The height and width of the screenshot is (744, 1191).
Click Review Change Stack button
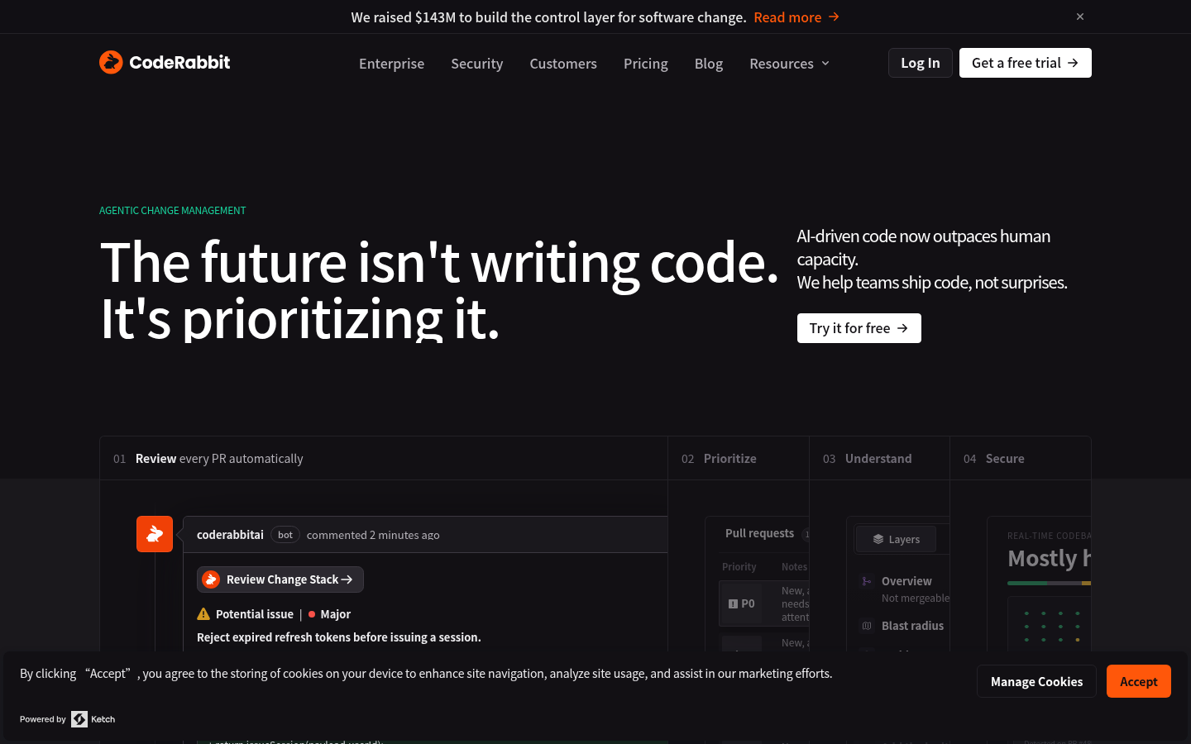point(280,579)
